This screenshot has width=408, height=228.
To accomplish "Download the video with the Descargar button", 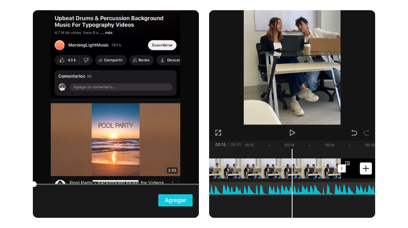I will [x=169, y=60].
